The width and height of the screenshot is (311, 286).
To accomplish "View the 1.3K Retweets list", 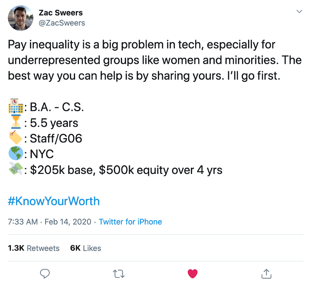I will point(34,248).
